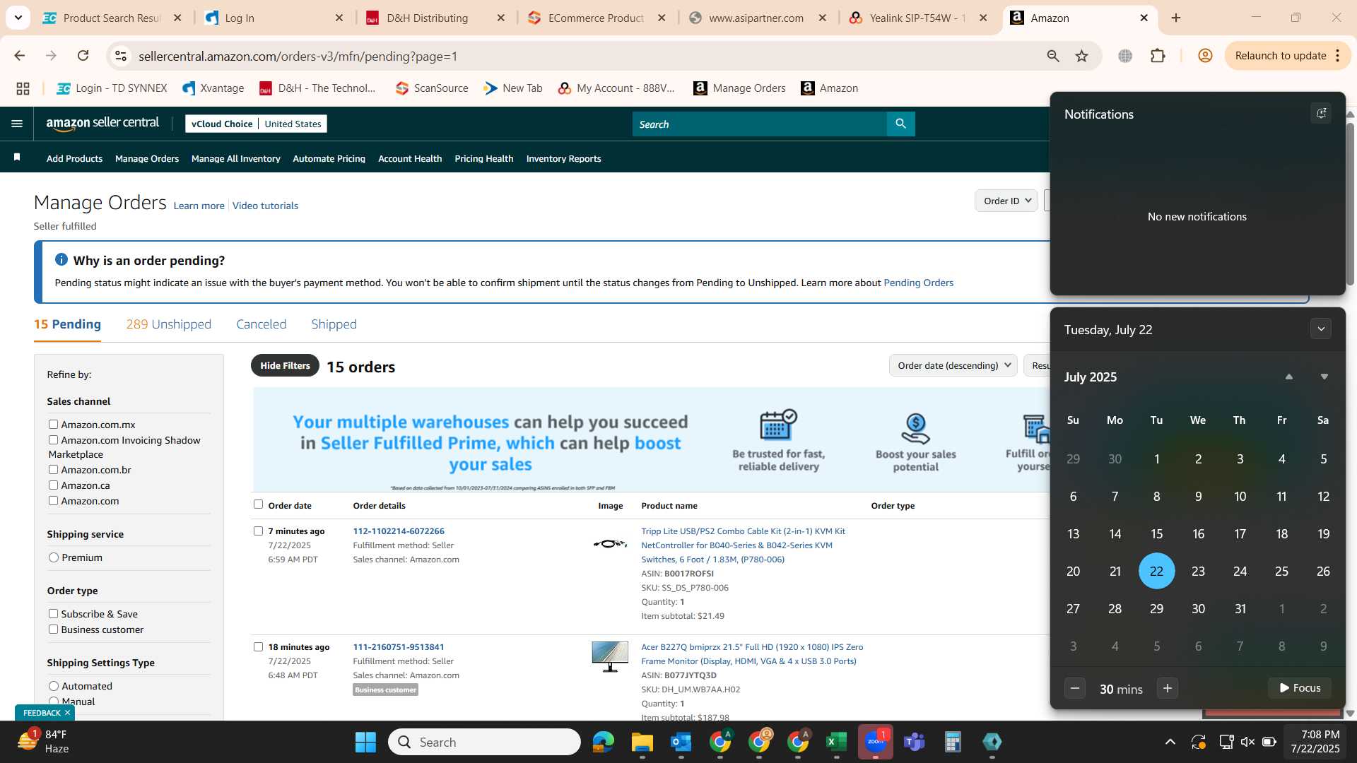Collapse the calendar with the chevron button

pos(1321,329)
